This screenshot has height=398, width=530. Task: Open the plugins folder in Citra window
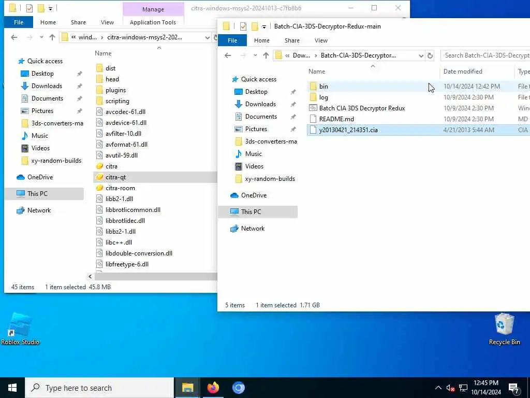(x=115, y=90)
